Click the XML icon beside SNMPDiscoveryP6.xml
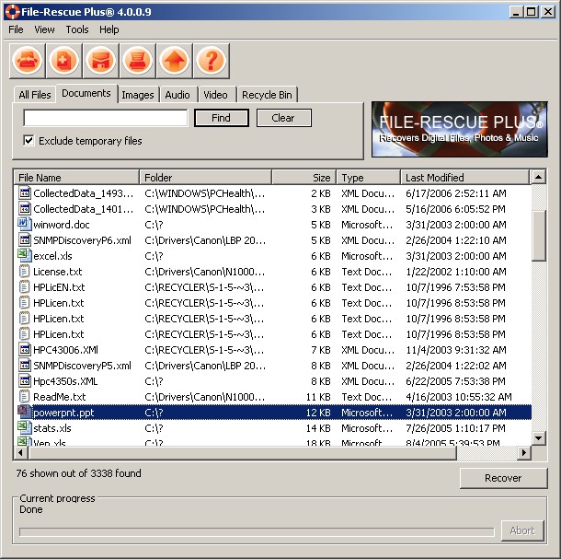This screenshot has width=561, height=559. pos(24,240)
